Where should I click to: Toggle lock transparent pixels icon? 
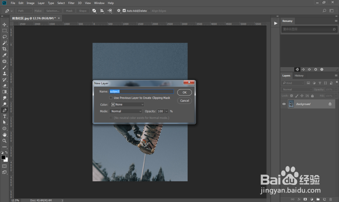click(x=292, y=96)
